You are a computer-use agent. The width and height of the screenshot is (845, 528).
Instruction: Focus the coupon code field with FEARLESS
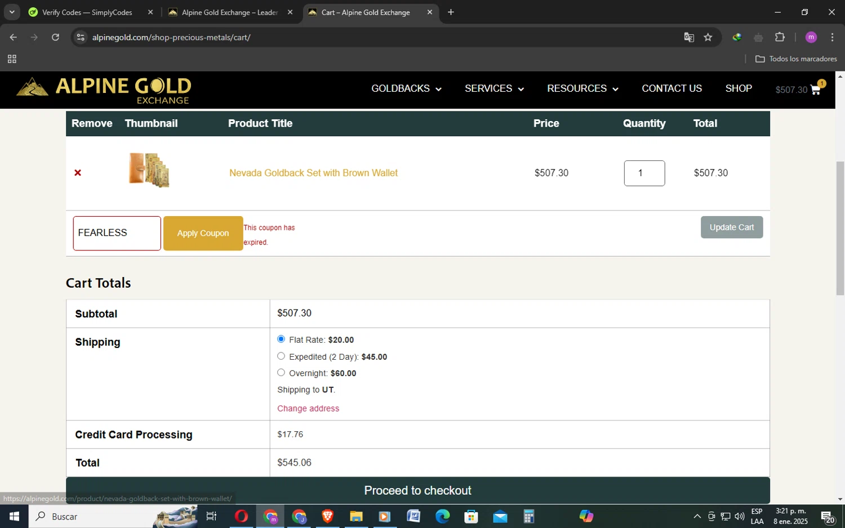117,233
